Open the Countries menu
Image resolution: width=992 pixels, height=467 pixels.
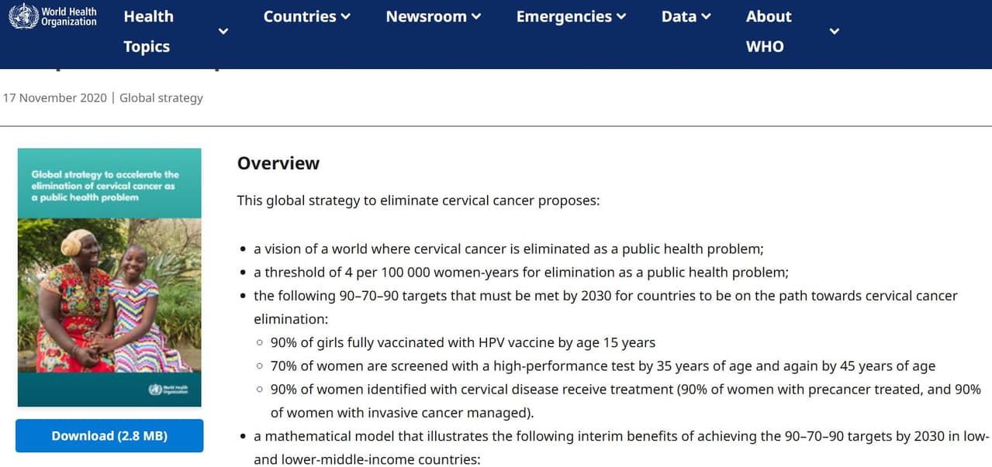[x=299, y=16]
